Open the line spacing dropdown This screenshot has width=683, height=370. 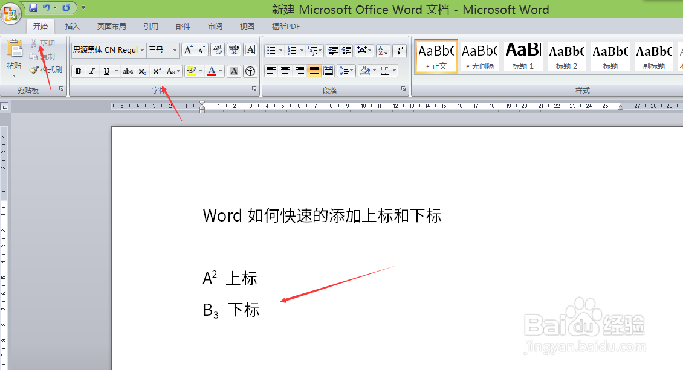[x=346, y=71]
